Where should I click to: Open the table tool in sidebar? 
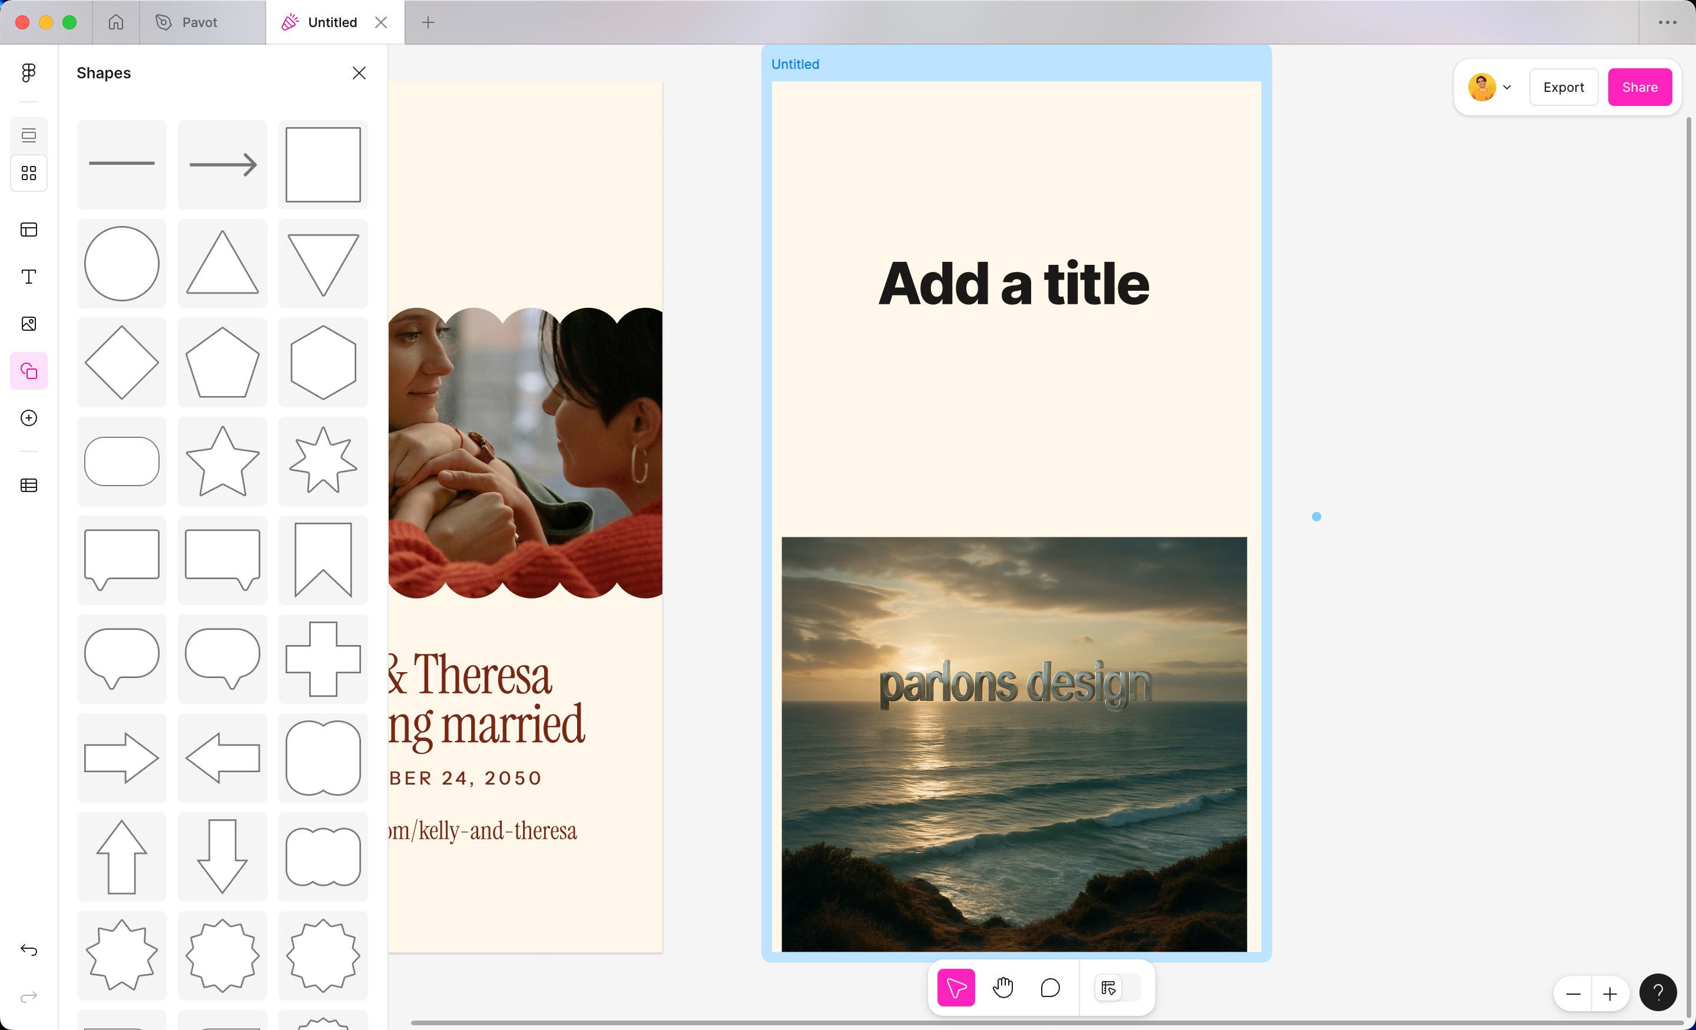coord(29,486)
